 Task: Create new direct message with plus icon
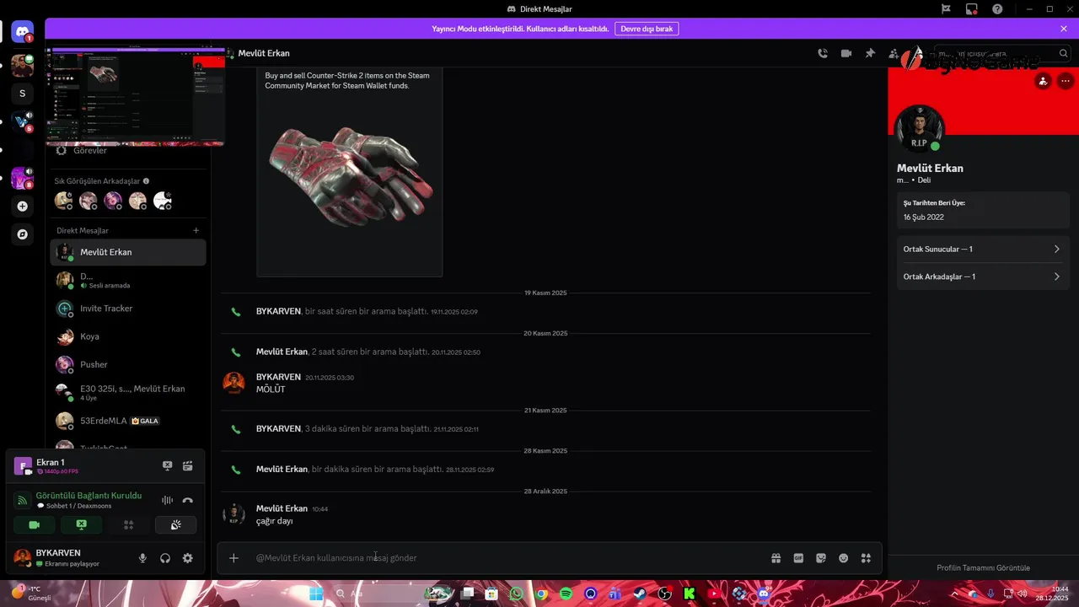196,230
